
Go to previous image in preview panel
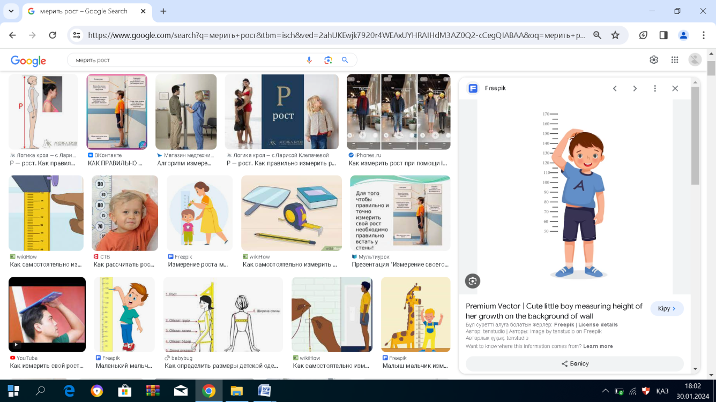pyautogui.click(x=615, y=88)
